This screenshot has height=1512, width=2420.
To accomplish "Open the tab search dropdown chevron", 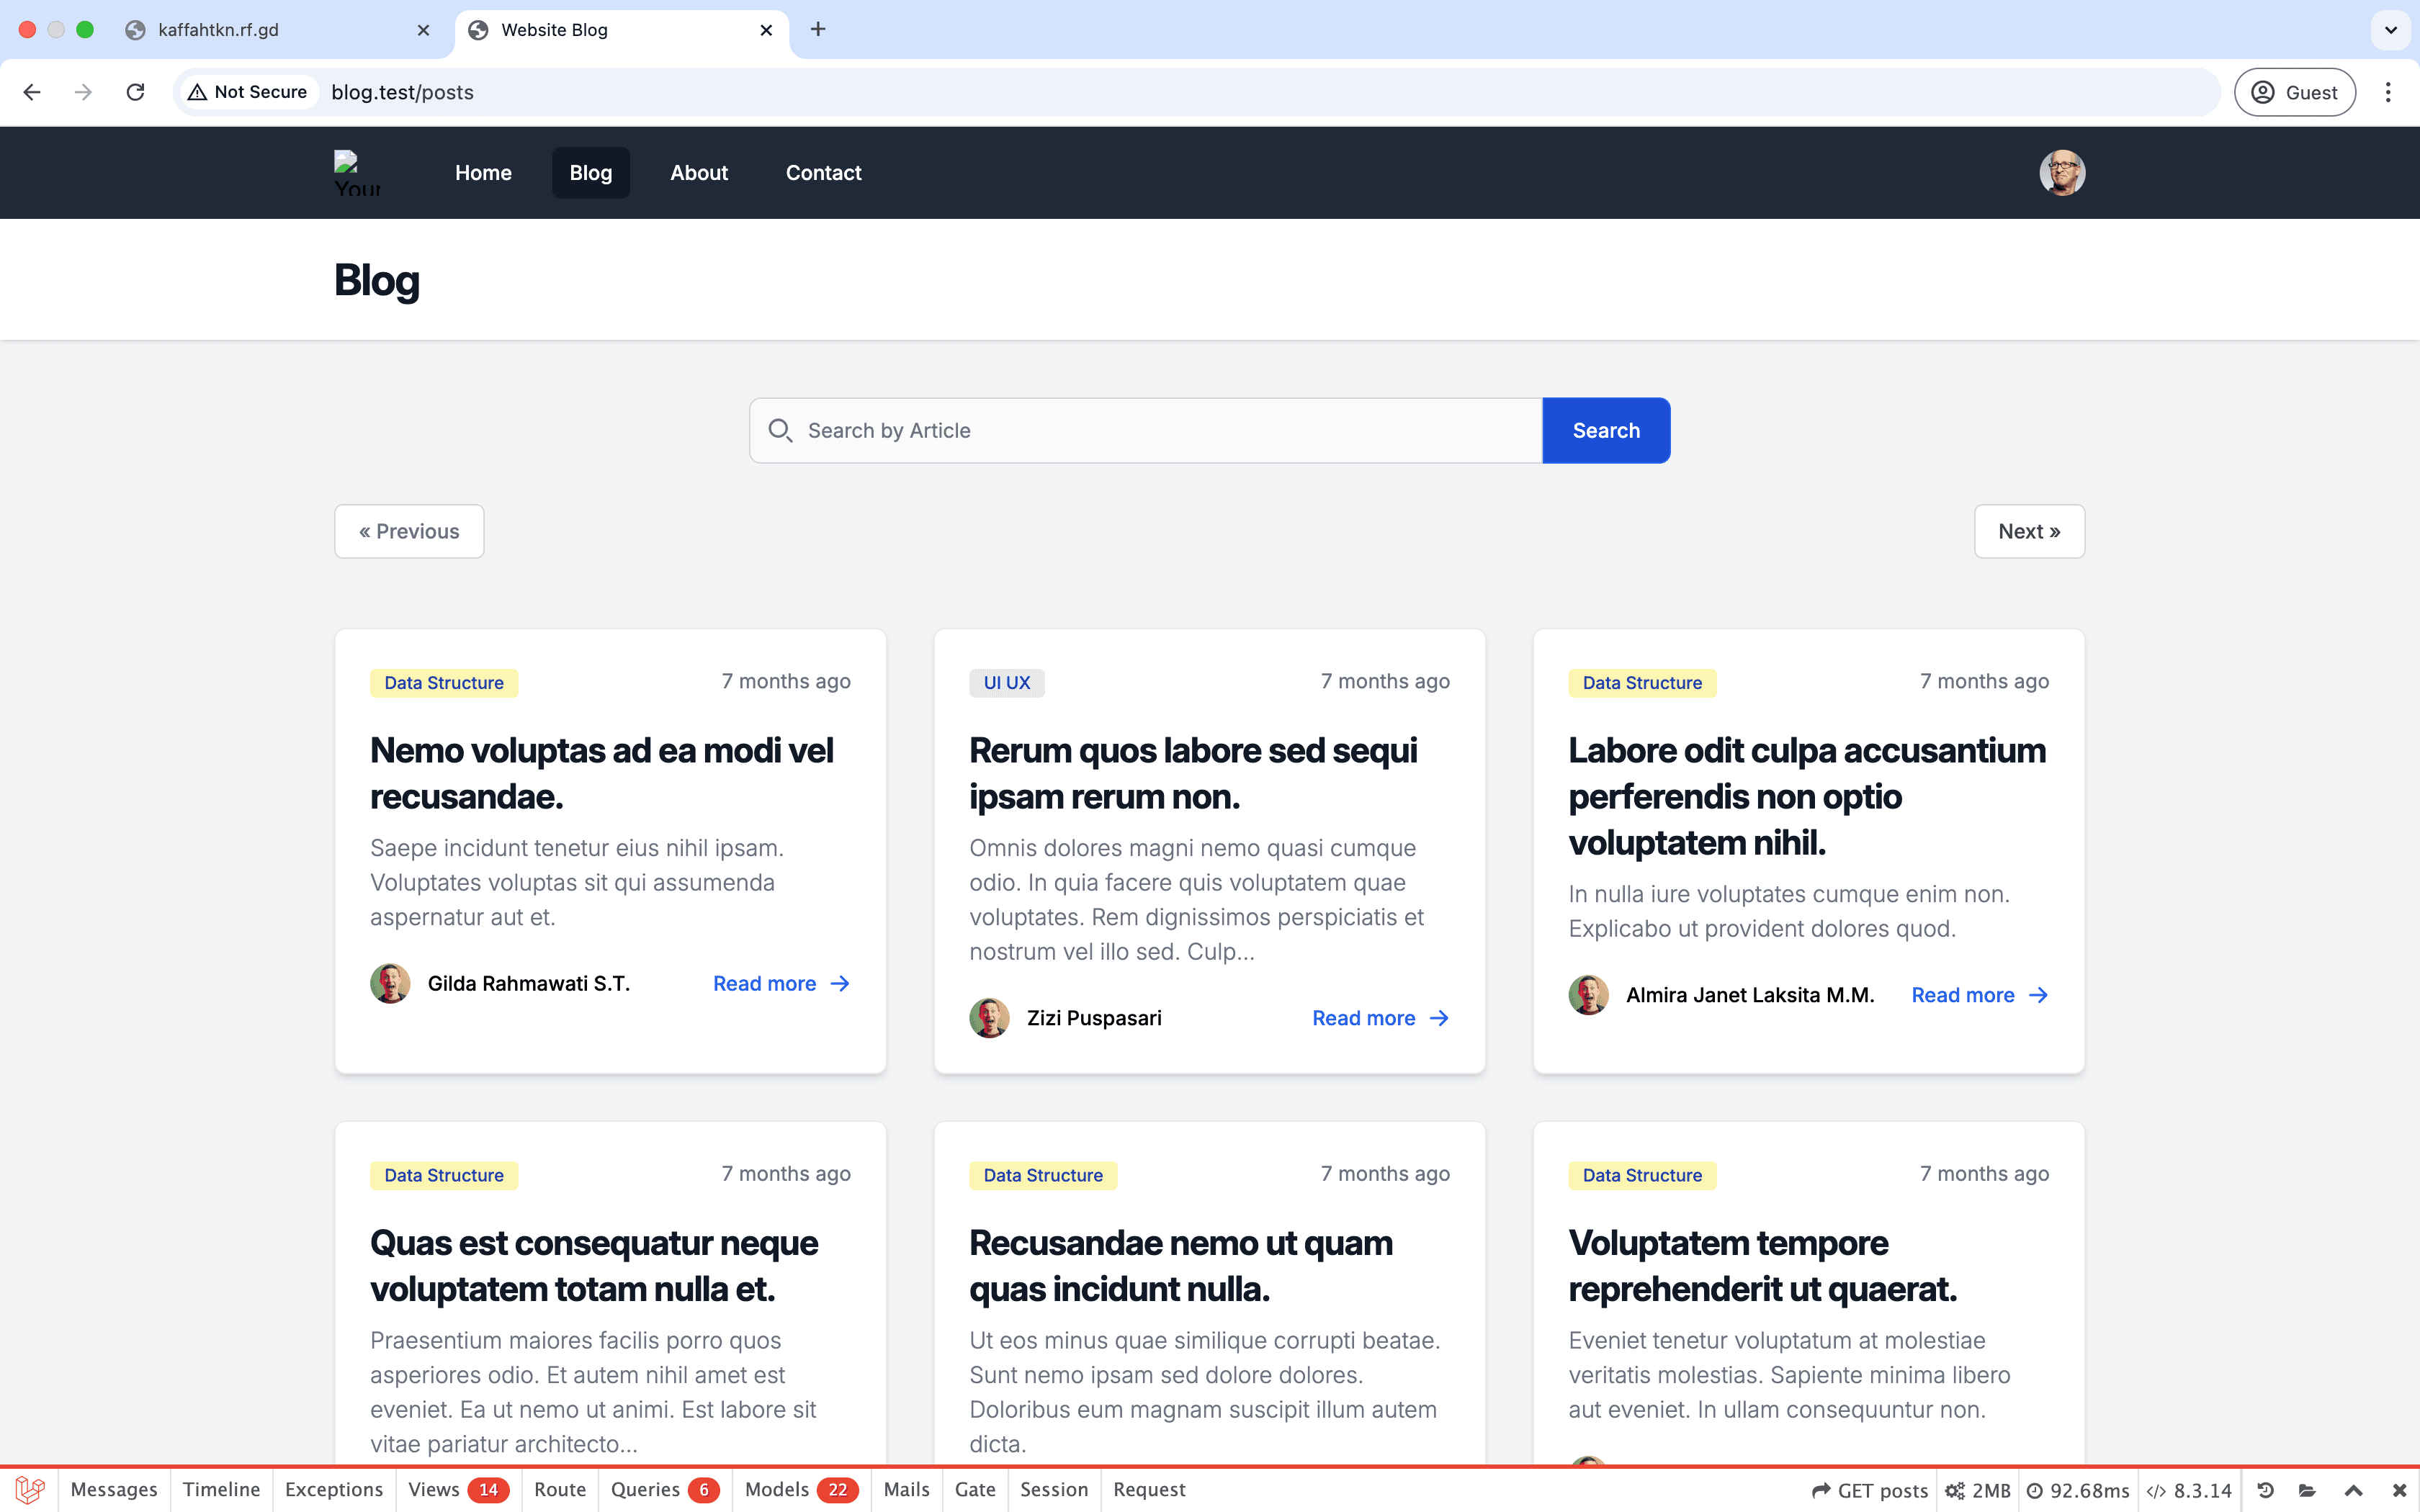I will click(2390, 30).
